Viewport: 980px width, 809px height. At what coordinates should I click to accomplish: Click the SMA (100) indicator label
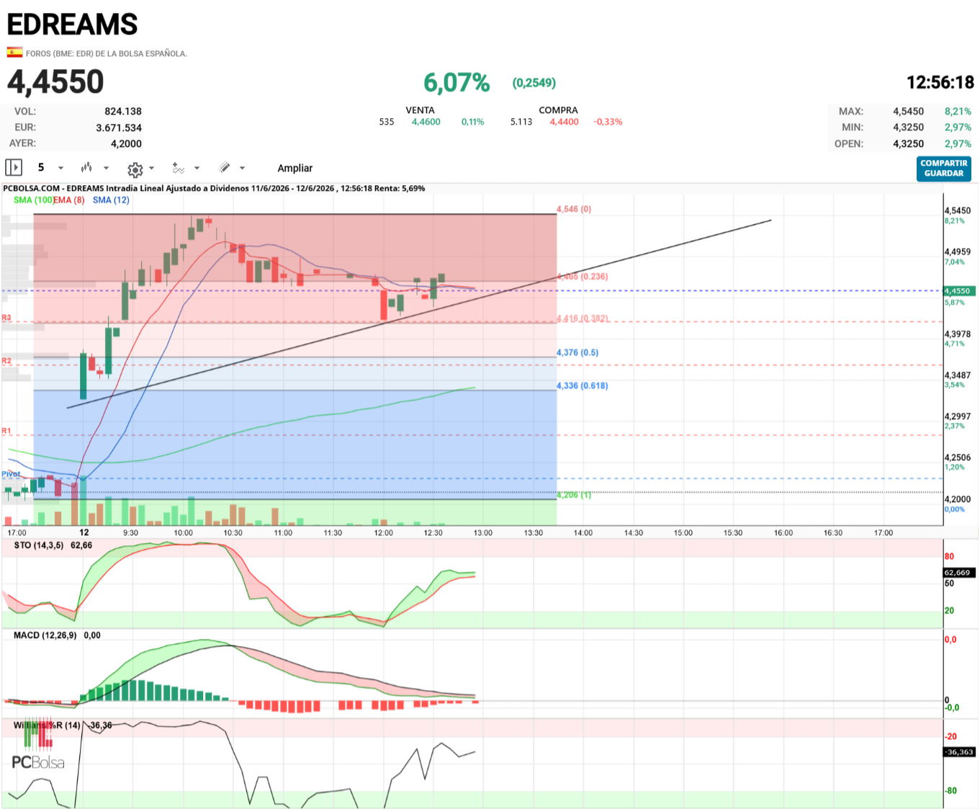coord(33,200)
